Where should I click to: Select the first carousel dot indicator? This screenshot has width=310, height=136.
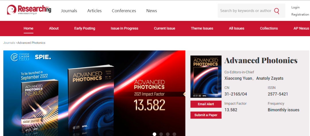[154, 134]
